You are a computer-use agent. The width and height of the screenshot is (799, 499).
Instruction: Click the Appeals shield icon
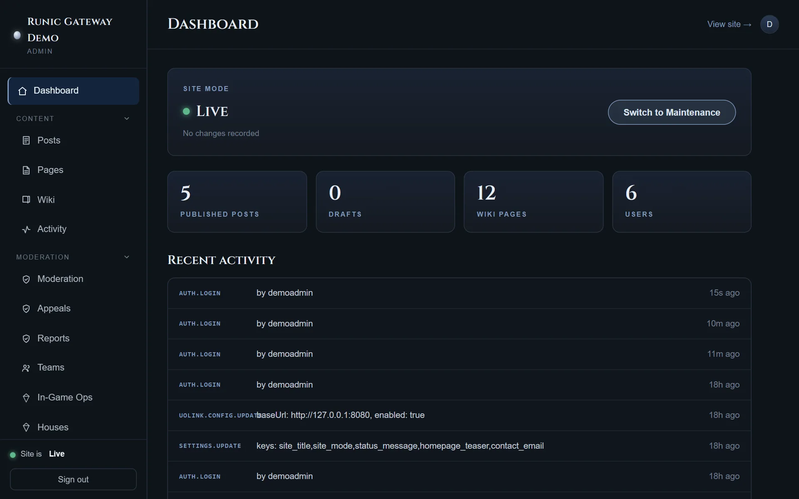pos(26,309)
